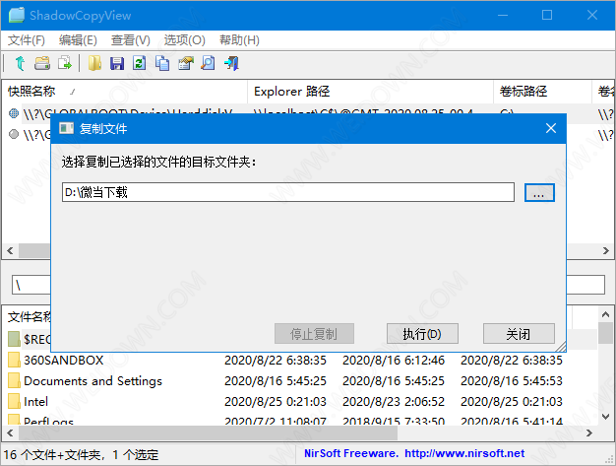This screenshot has height=466, width=616.
Task: Open the 帮助(H) menu
Action: (239, 40)
